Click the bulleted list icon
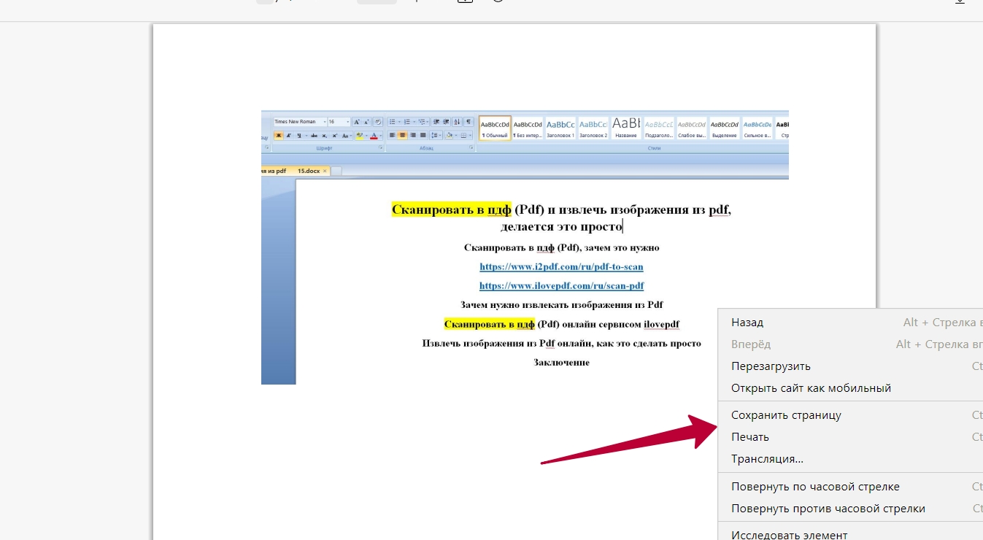983x540 pixels. coord(392,122)
